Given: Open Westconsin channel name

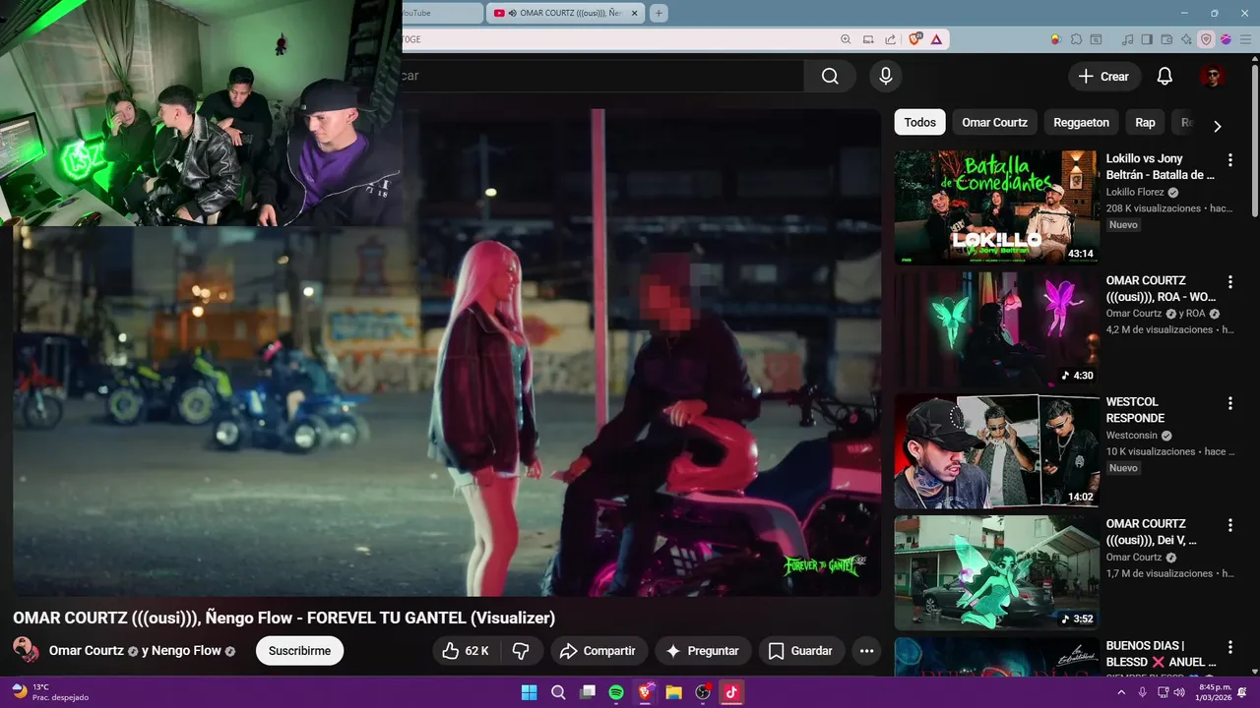Looking at the screenshot, I should pyautogui.click(x=1133, y=436).
